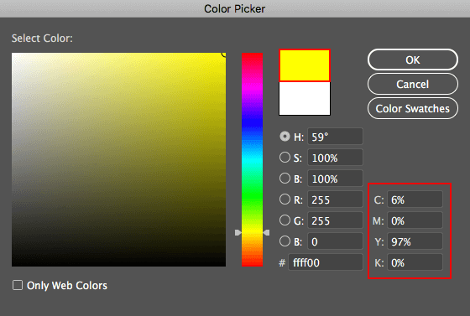Click the OK button
Screen dimensions: 470x316
[412, 60]
